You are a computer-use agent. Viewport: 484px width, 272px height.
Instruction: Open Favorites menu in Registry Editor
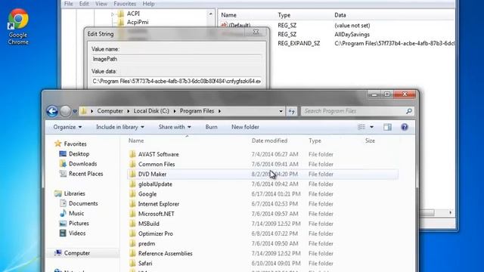tap(125, 4)
